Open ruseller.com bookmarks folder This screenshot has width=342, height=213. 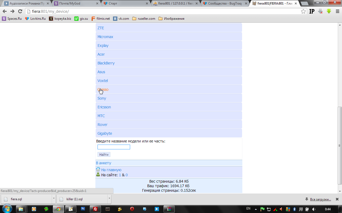click(144, 19)
